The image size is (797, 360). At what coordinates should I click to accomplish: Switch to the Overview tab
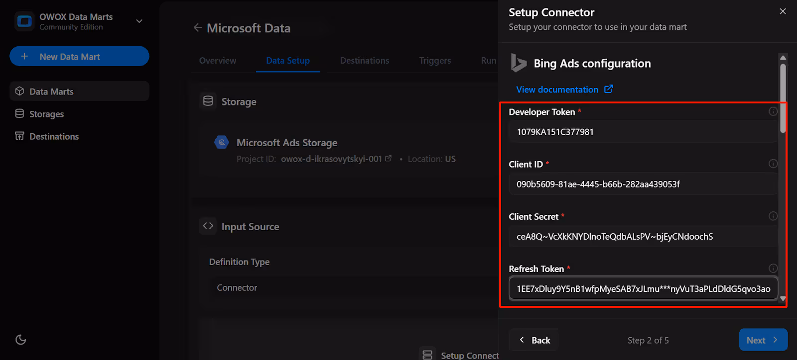(218, 61)
